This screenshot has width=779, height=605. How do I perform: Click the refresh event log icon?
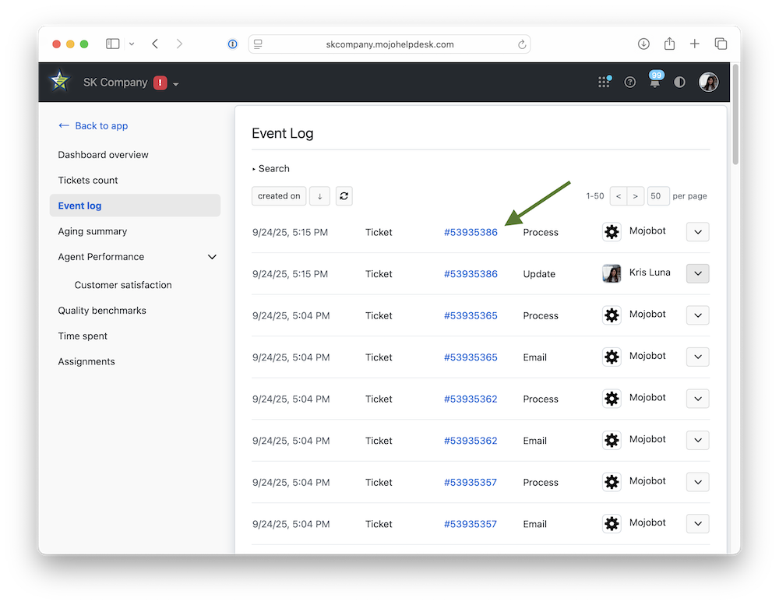344,196
